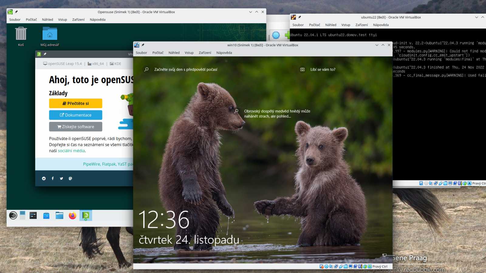Open Nápověda menu in win10 window

[x=224, y=53]
